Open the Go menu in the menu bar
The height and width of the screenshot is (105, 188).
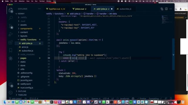[x=32, y=1]
